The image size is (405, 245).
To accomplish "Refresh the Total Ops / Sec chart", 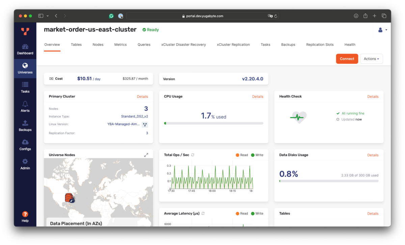I will pos(193,155).
